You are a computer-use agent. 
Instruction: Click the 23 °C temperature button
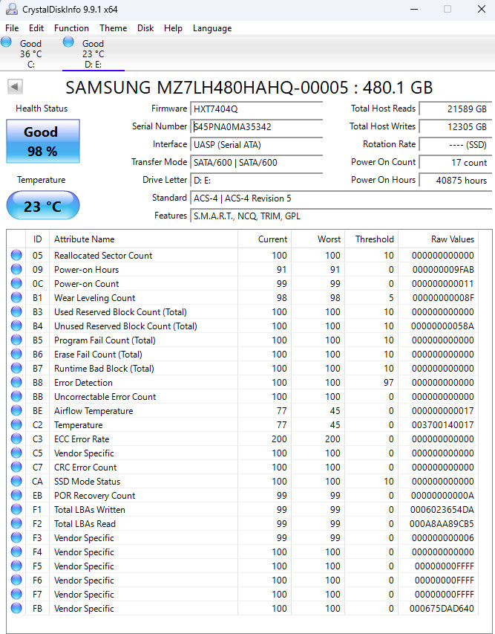[43, 206]
